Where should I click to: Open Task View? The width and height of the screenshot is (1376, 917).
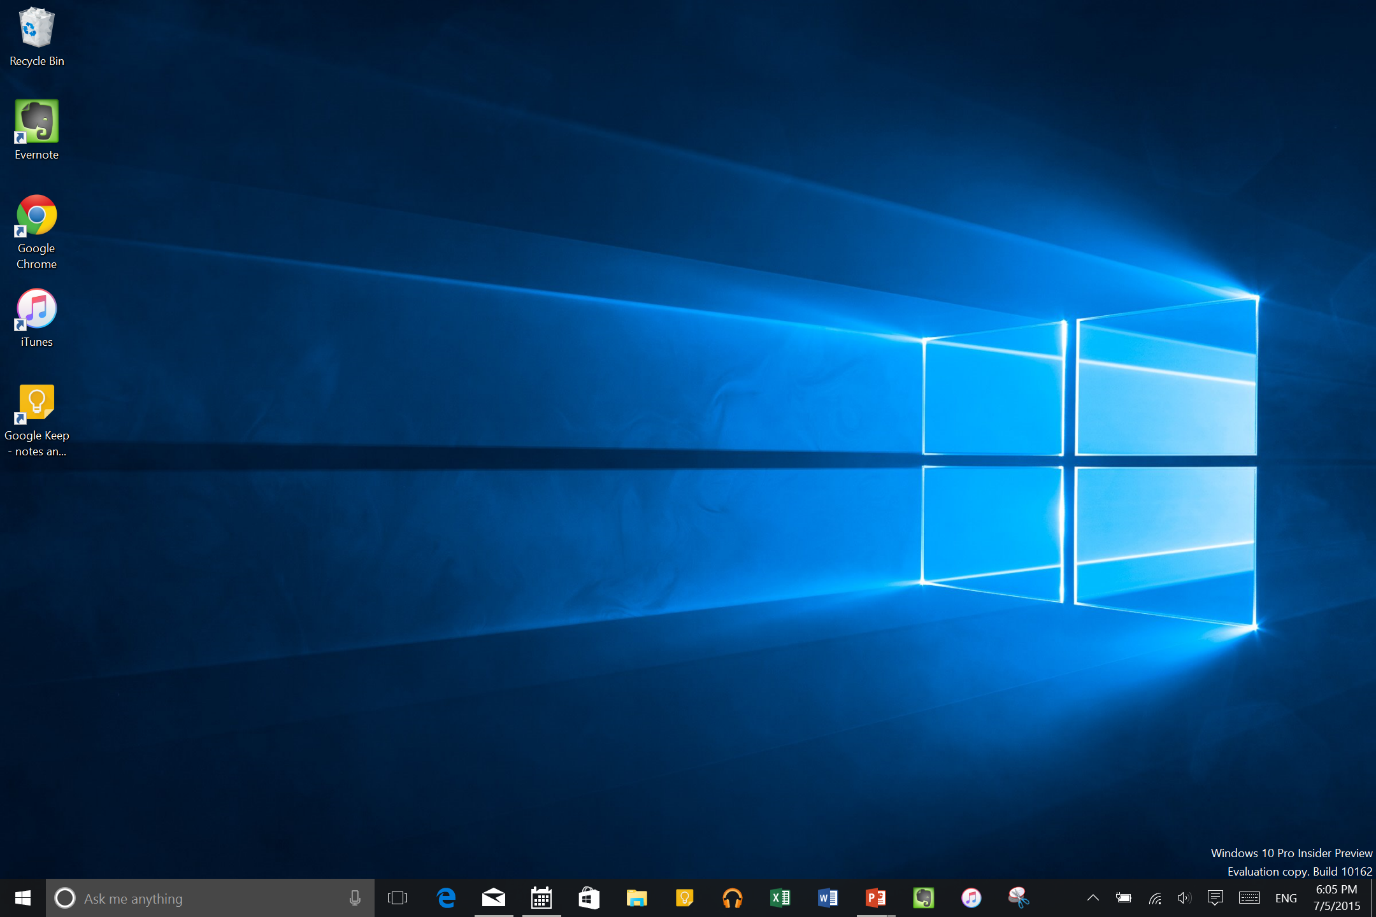click(398, 898)
